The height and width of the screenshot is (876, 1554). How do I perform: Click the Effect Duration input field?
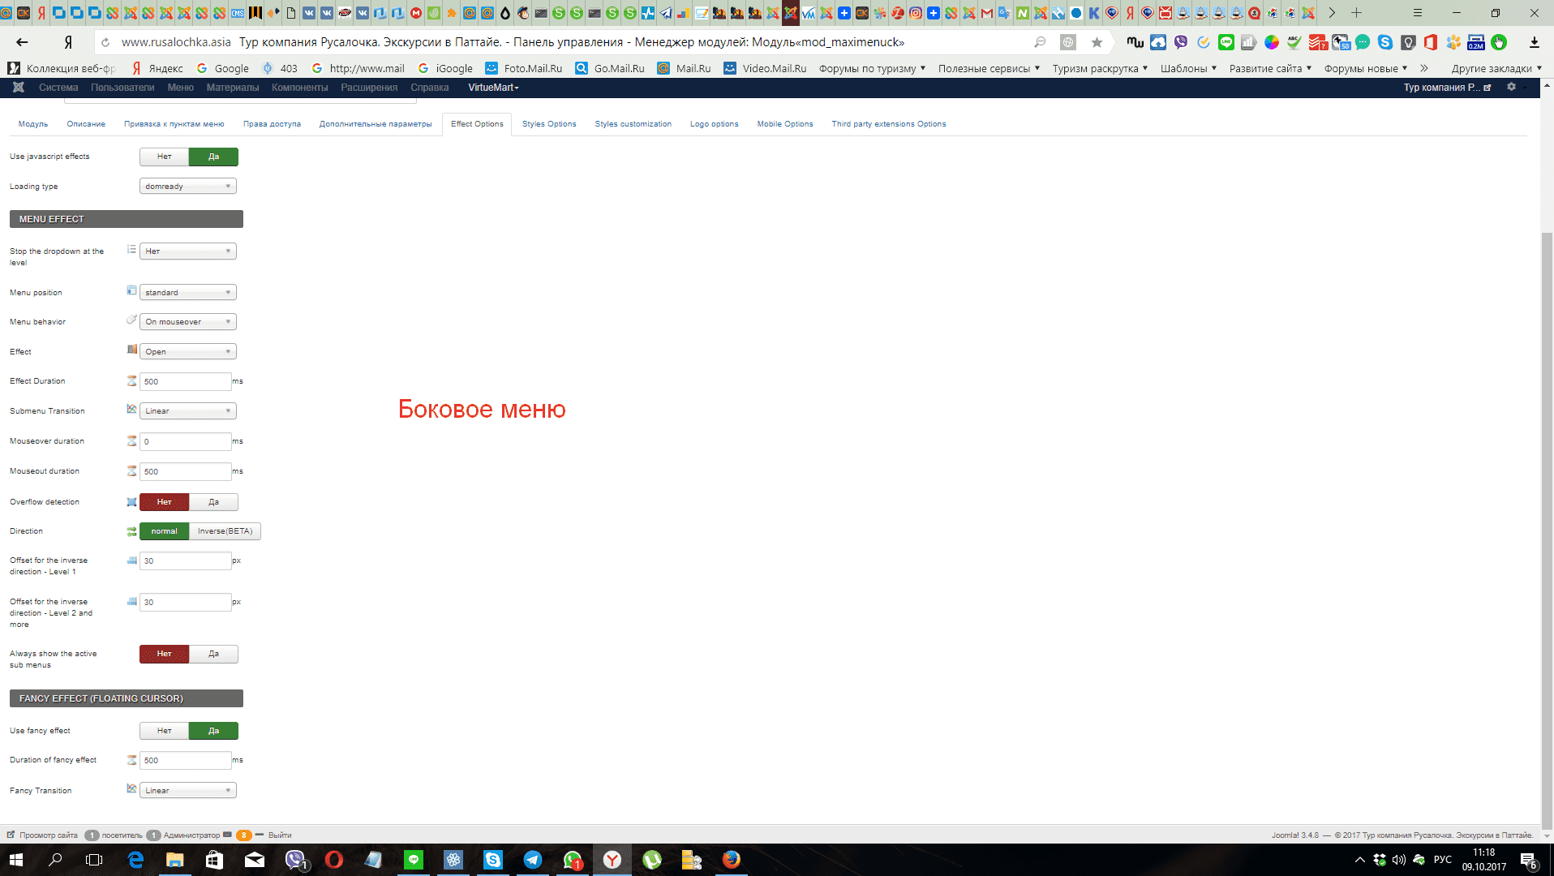pos(186,381)
